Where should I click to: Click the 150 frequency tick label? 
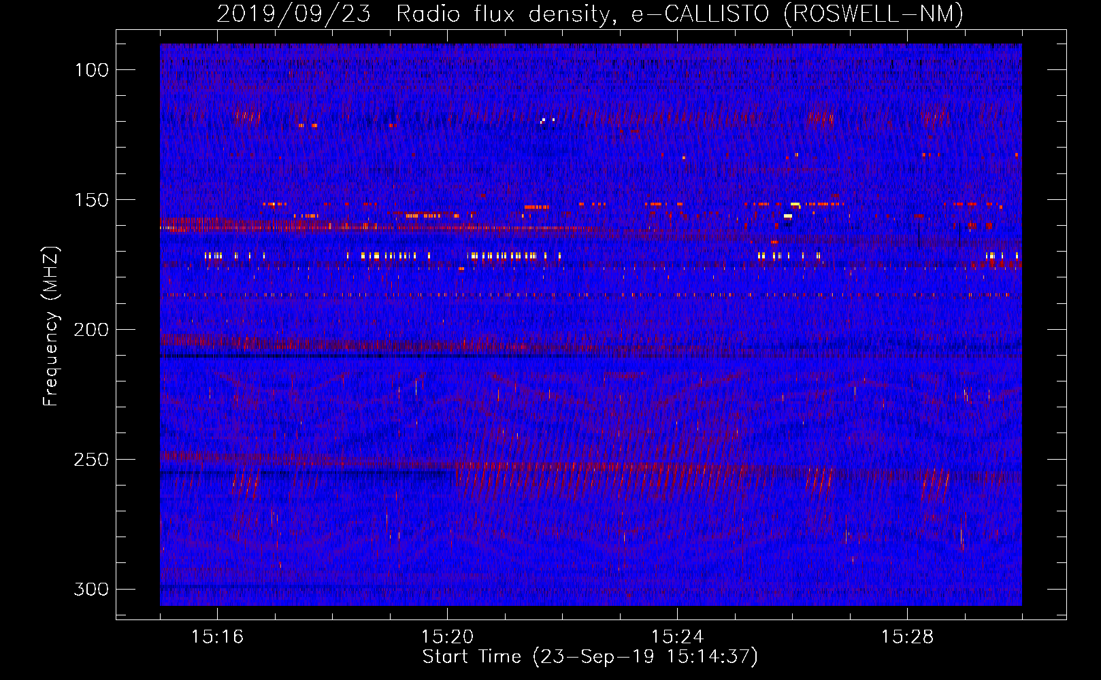point(91,200)
